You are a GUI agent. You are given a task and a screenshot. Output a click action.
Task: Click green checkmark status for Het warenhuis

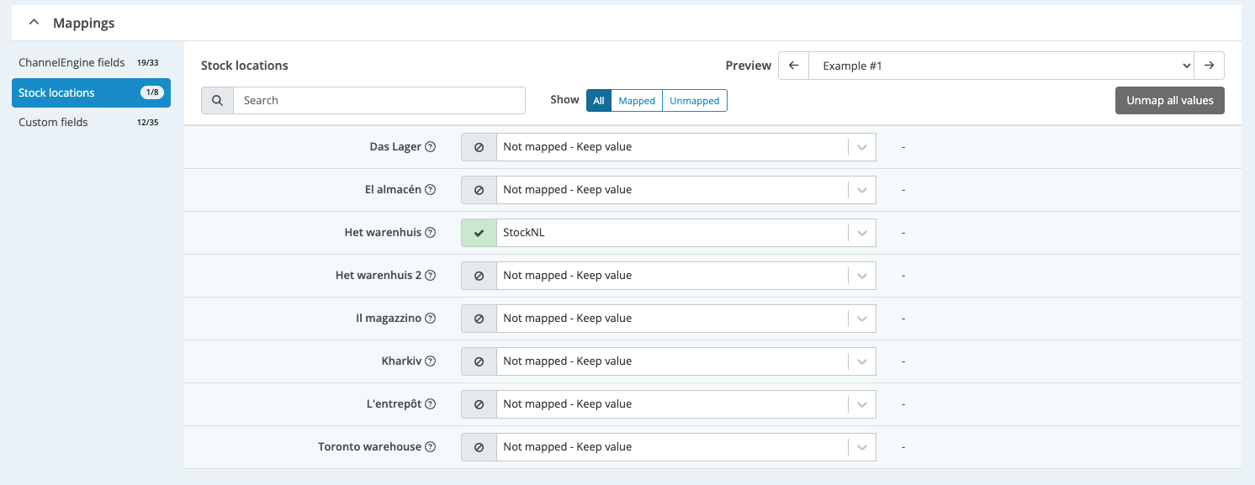point(479,233)
